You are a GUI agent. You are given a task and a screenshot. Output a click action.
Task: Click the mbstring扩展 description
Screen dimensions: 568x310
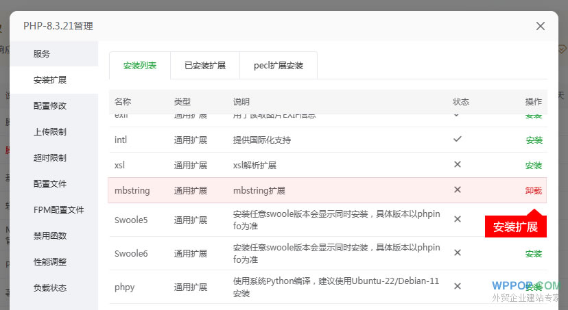259,190
